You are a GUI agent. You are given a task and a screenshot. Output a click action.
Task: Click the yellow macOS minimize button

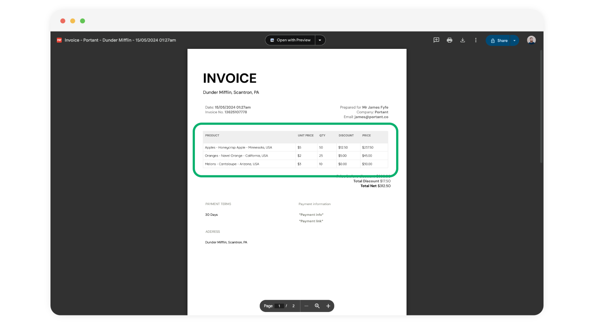(73, 21)
